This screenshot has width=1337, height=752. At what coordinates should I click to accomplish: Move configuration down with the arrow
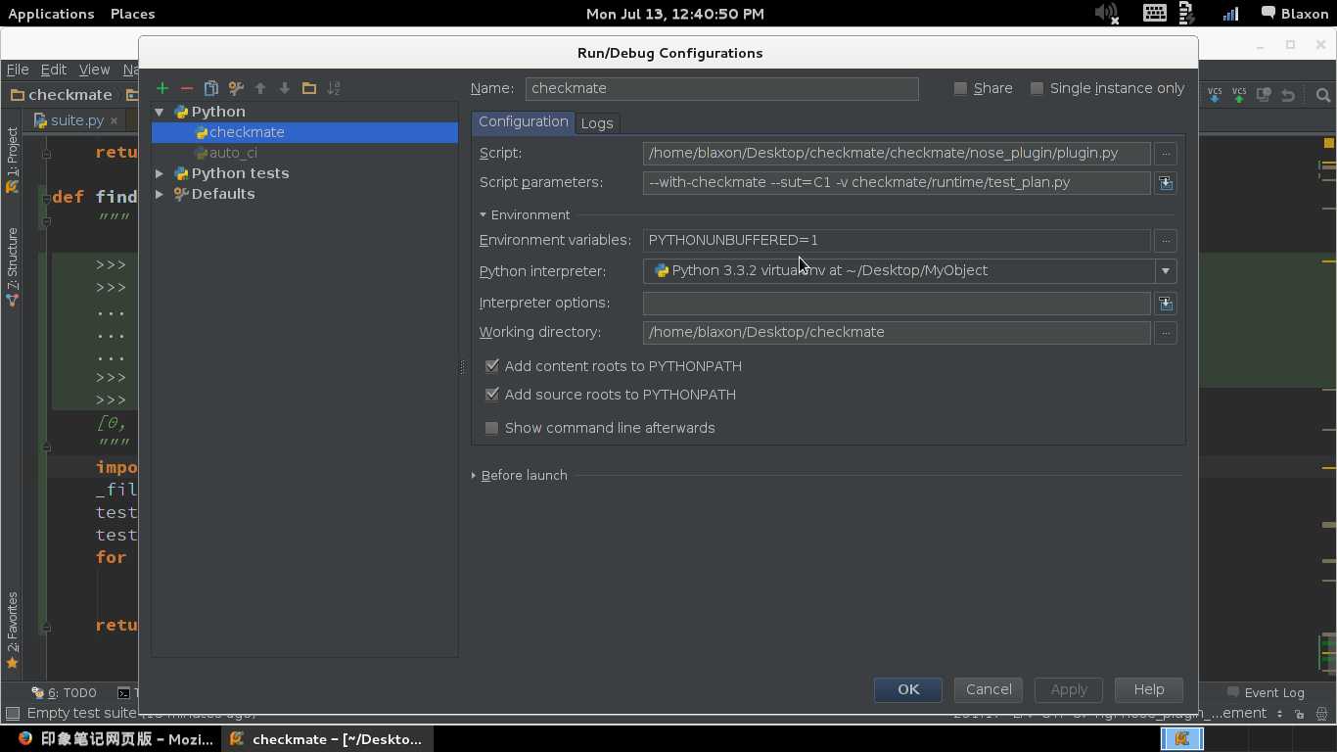tap(285, 88)
